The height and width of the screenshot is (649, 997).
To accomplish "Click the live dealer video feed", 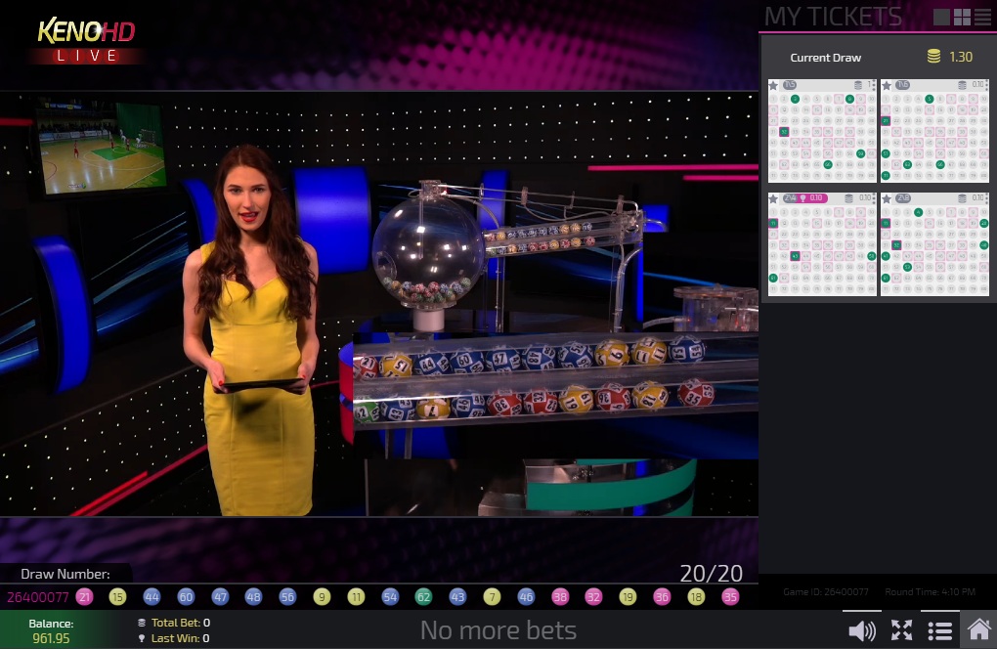I will click(x=379, y=303).
